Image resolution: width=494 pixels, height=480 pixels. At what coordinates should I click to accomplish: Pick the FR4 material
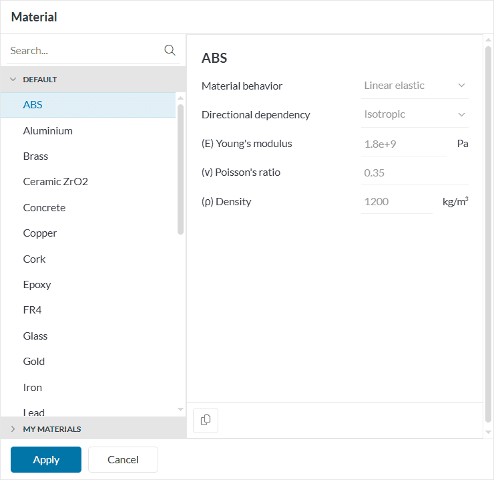click(x=32, y=310)
